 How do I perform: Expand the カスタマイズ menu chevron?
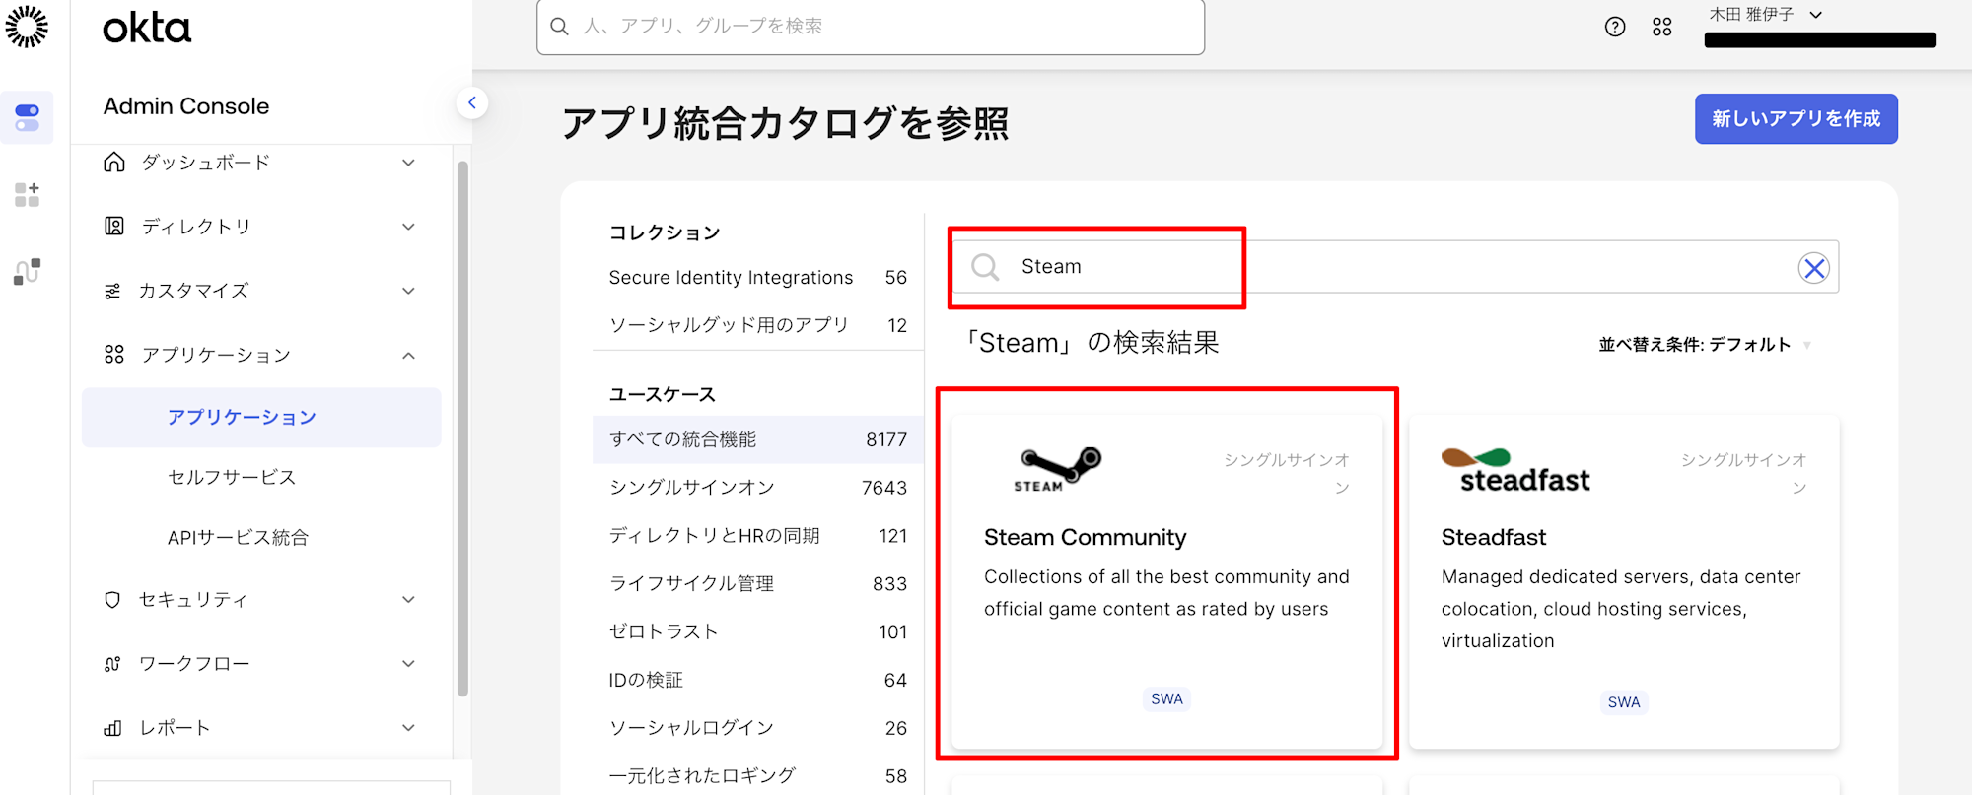click(408, 291)
